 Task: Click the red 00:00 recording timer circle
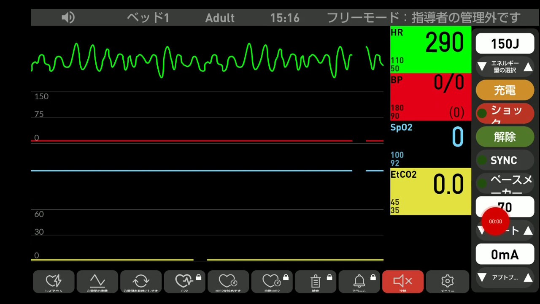click(x=495, y=221)
